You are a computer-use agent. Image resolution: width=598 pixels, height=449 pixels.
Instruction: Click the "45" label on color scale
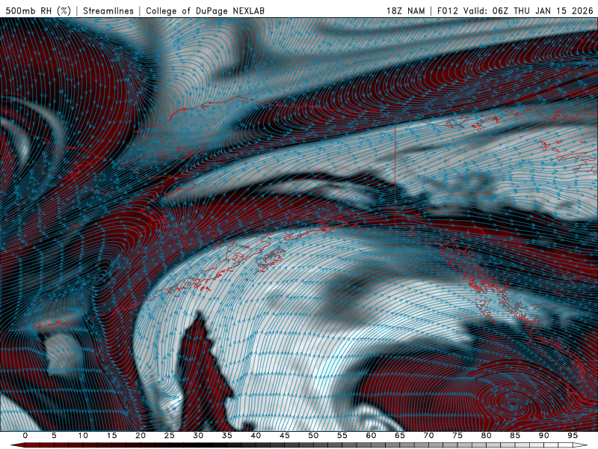point(285,436)
